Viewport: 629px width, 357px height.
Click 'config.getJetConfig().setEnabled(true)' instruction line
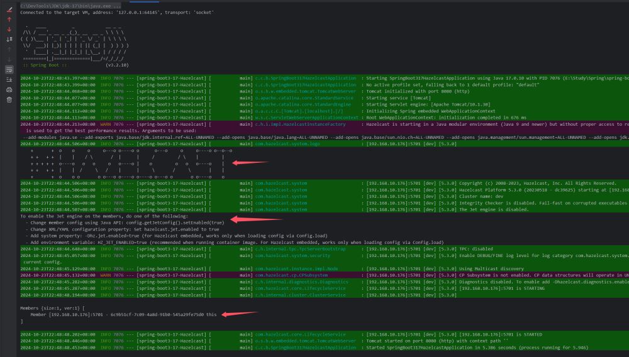click(x=125, y=222)
